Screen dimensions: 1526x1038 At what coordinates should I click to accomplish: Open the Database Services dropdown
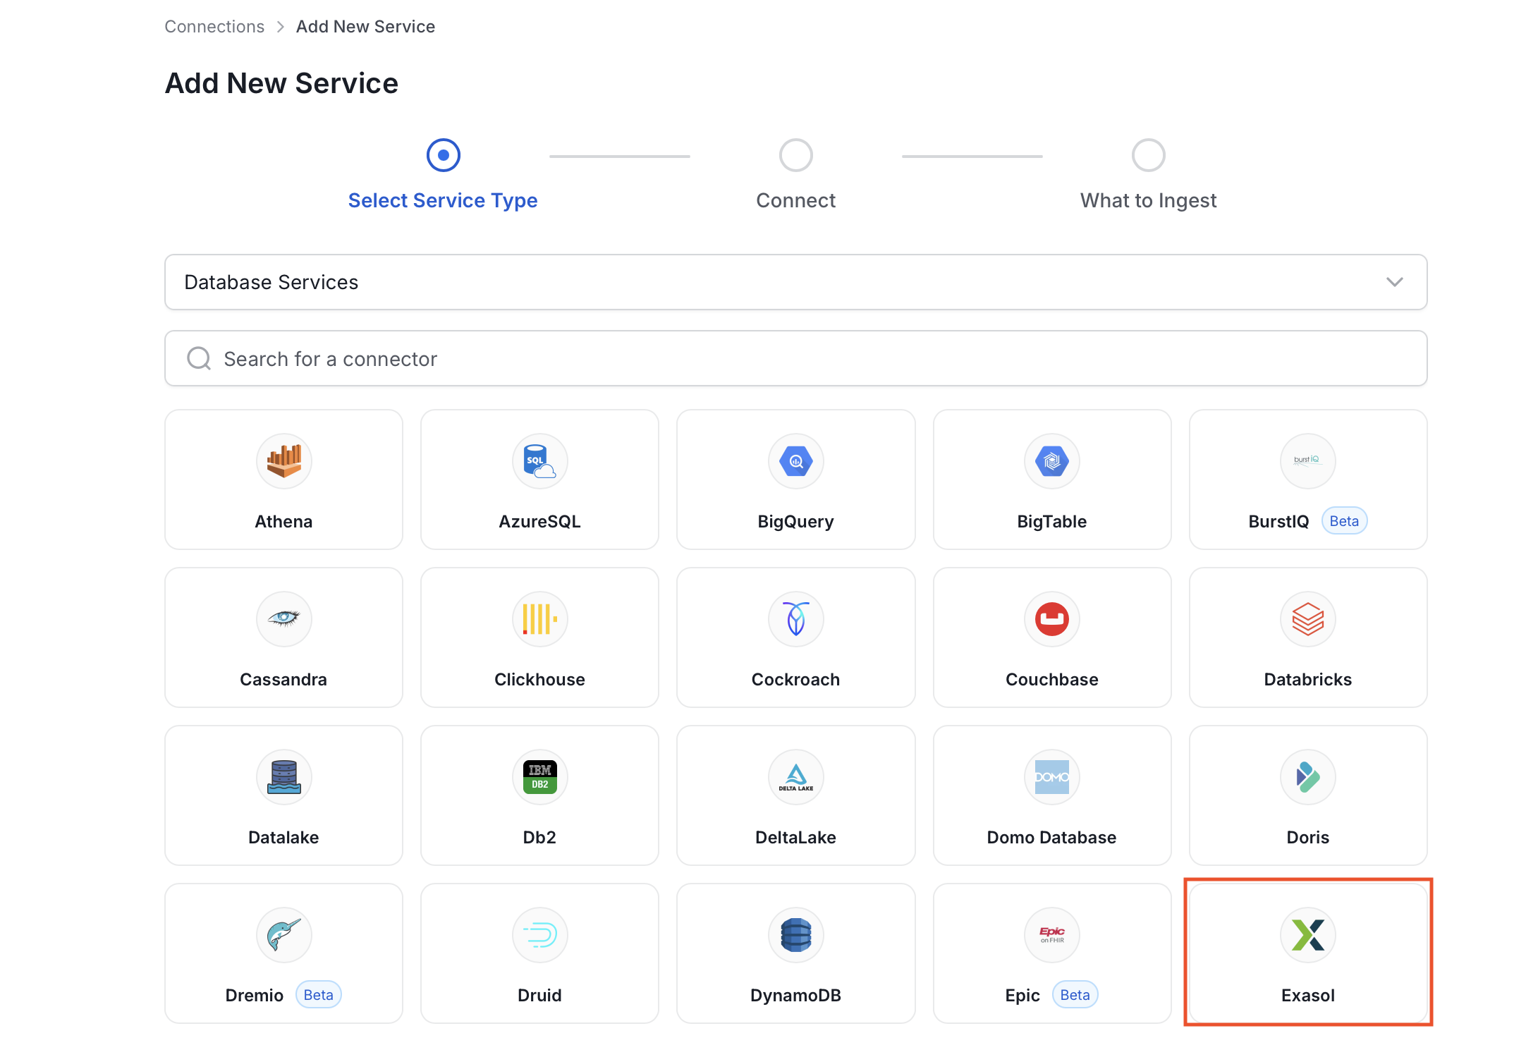click(x=795, y=282)
